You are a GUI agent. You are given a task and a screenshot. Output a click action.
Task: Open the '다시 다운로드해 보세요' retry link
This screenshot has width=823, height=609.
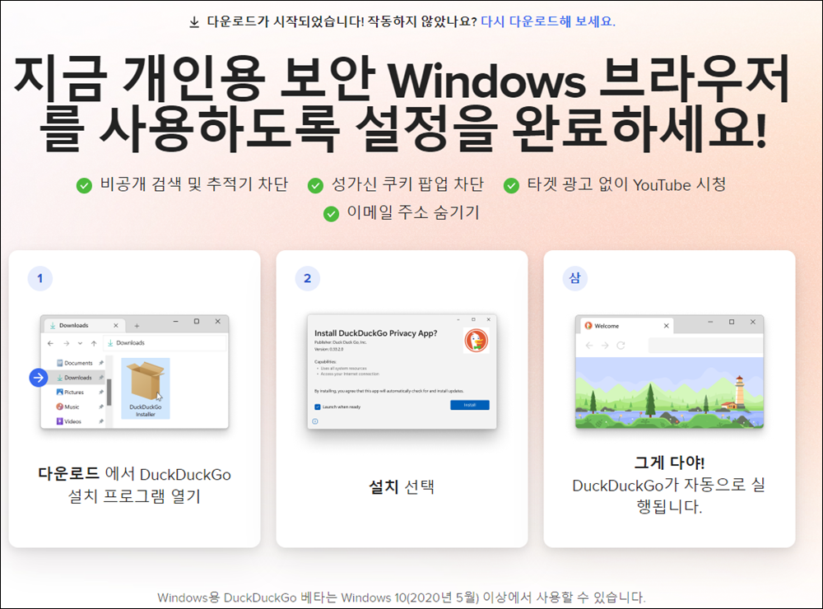(548, 21)
